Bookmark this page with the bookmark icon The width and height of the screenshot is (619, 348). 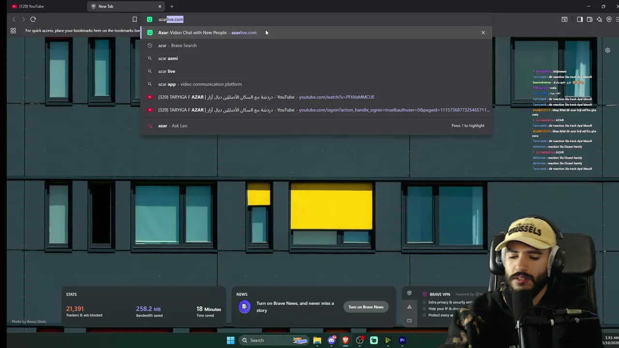(134, 19)
